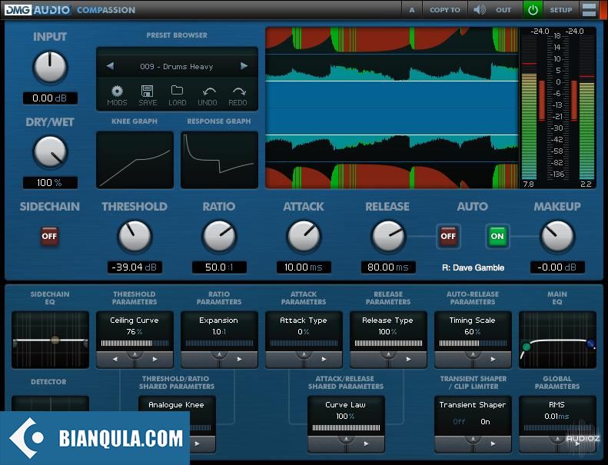Click the COPY TO button
608x465 pixels.
point(445,10)
